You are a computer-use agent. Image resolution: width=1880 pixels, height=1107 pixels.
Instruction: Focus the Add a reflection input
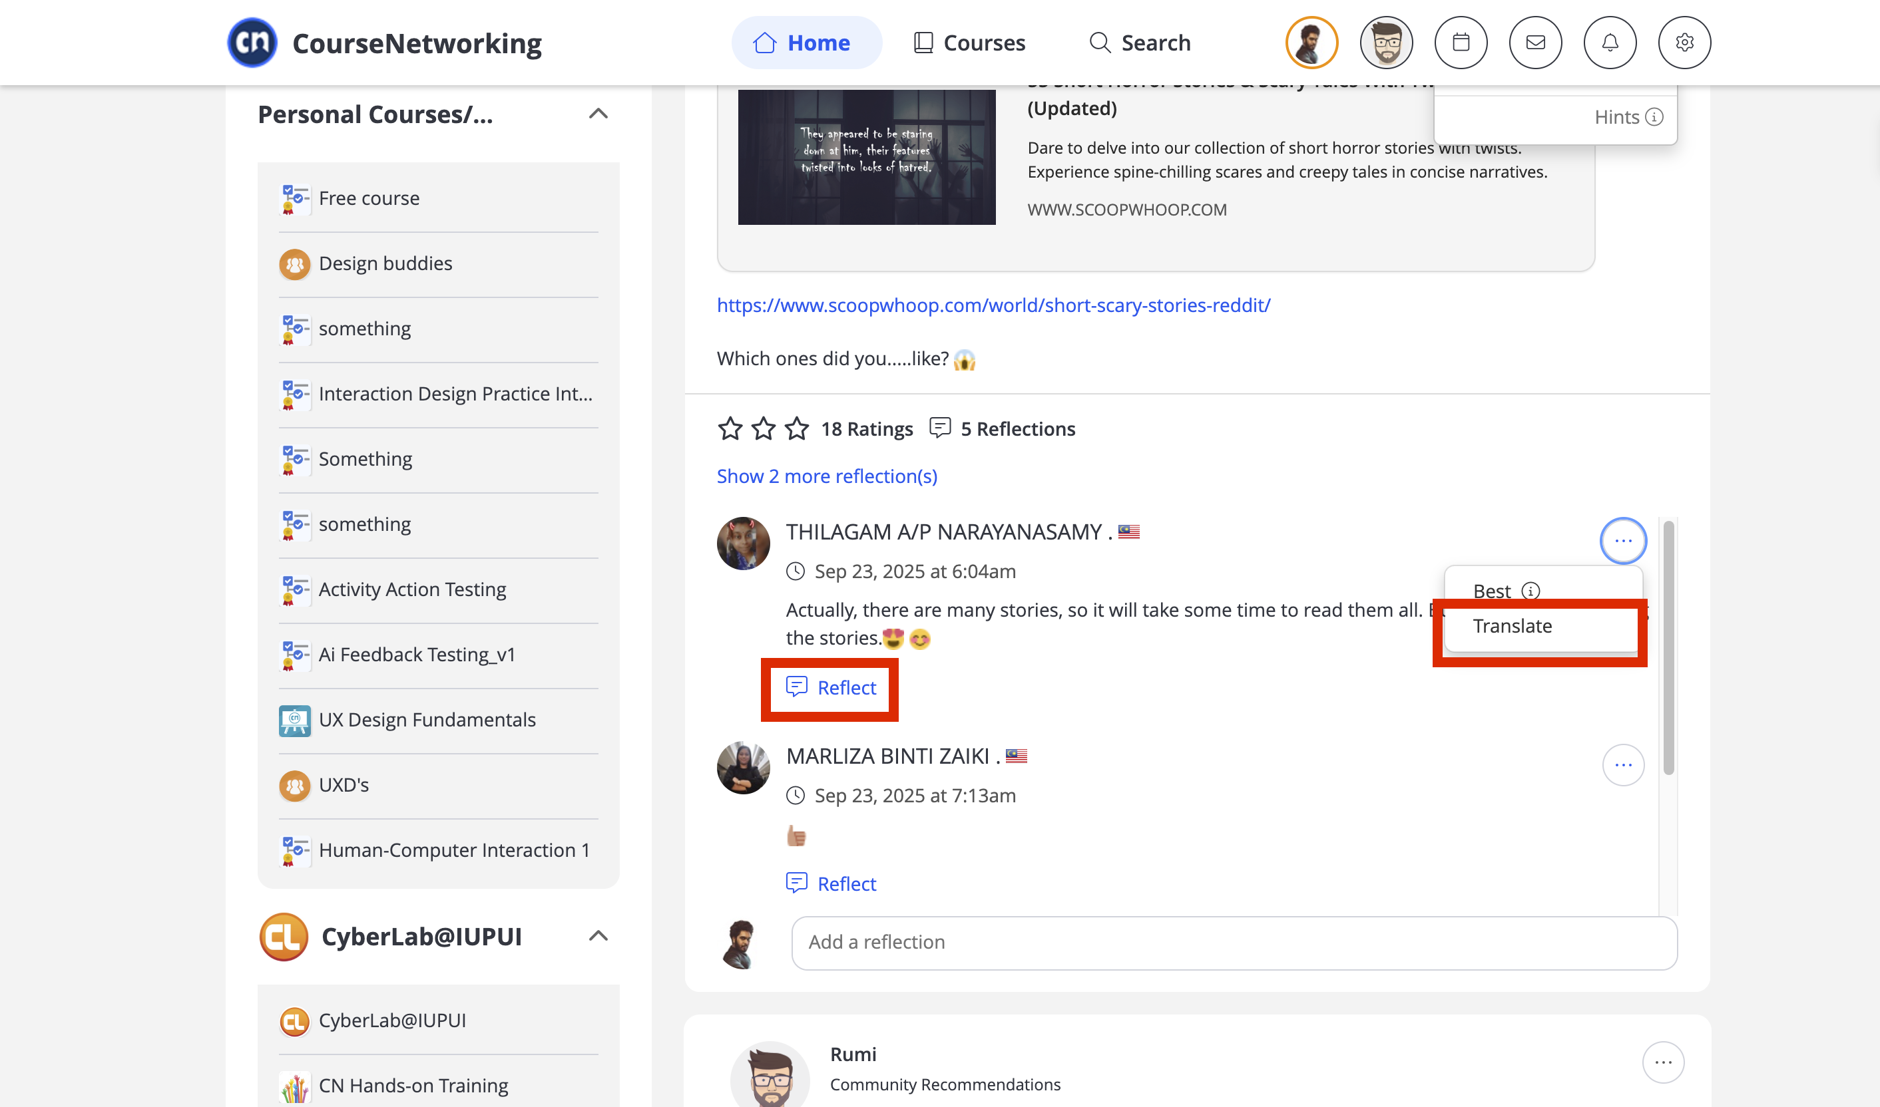(1234, 943)
